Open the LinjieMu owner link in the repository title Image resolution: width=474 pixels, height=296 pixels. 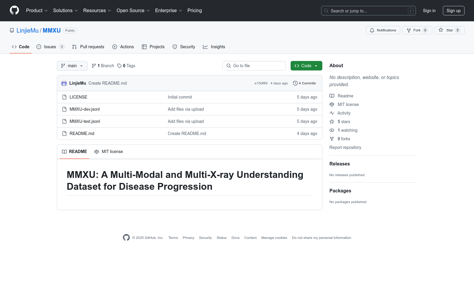tap(28, 30)
